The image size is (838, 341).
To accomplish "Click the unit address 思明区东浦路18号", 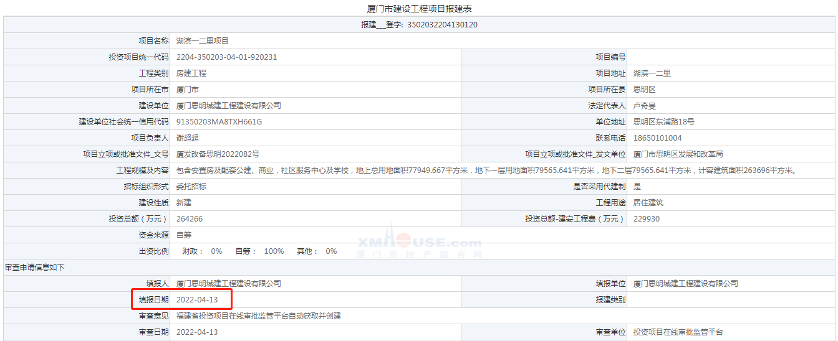I will coord(663,122).
